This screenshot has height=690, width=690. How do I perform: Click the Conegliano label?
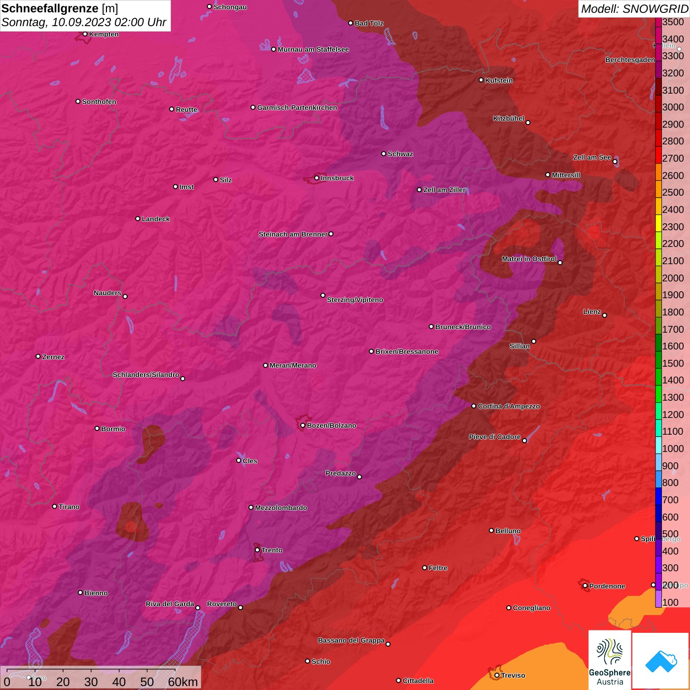pyautogui.click(x=531, y=608)
